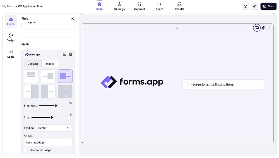
Task: Adjust the Brightness slider handle
Action: 56,106
